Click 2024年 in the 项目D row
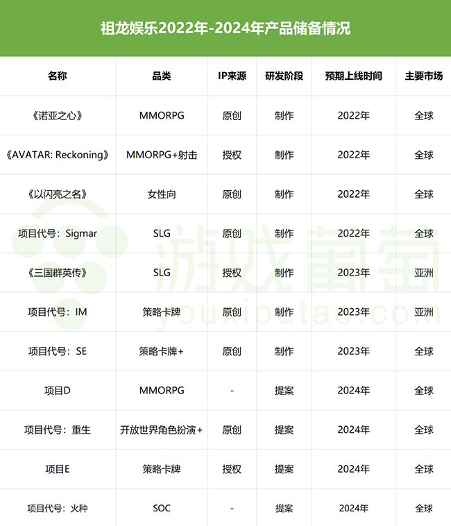Image resolution: width=451 pixels, height=526 pixels. (x=353, y=391)
